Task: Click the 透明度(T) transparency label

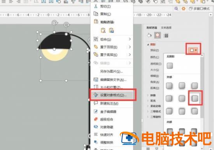Action: [x=156, y=64]
